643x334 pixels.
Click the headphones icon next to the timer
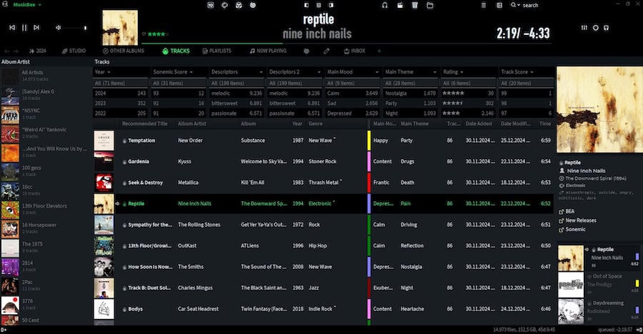click(x=606, y=27)
